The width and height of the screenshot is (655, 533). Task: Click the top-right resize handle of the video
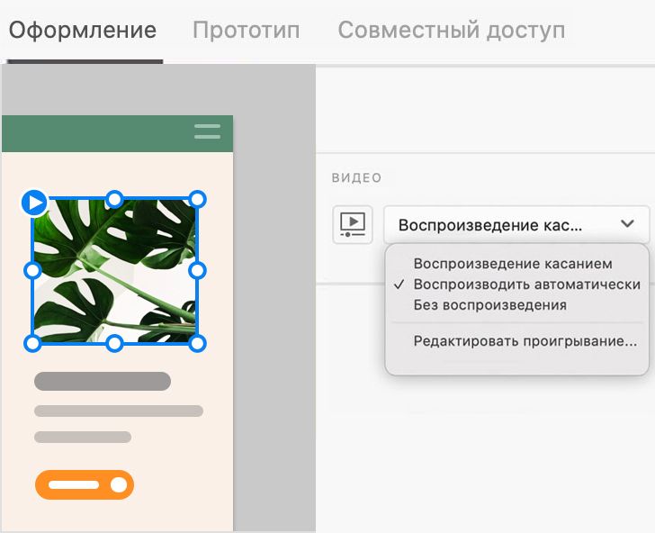point(197,199)
